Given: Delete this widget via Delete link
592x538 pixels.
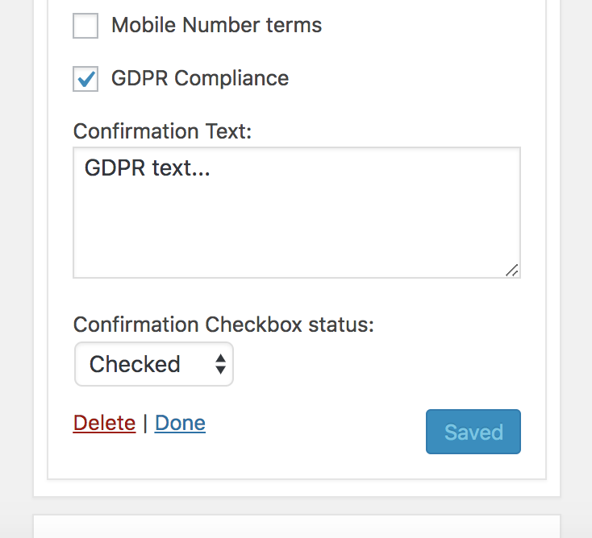Looking at the screenshot, I should pyautogui.click(x=104, y=423).
